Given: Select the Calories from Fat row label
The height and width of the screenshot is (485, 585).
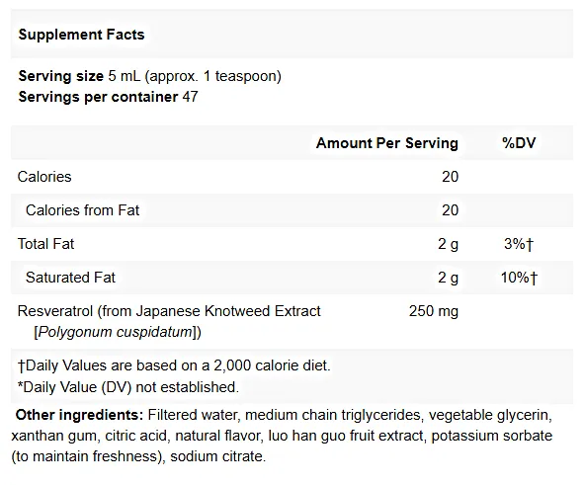Looking at the screenshot, I should click(82, 210).
